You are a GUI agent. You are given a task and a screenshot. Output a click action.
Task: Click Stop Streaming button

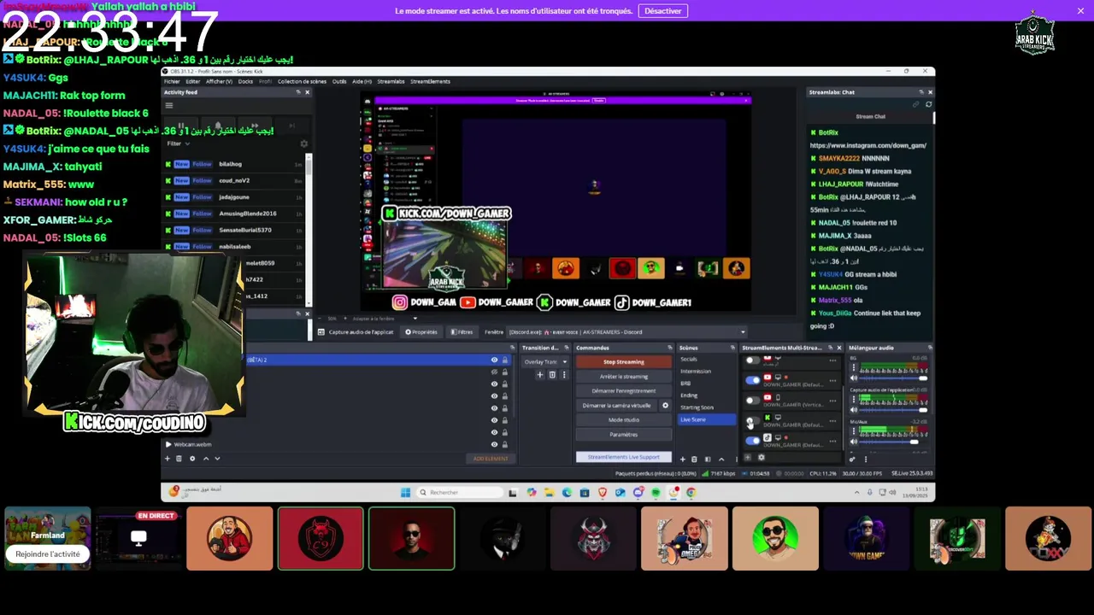tap(624, 362)
